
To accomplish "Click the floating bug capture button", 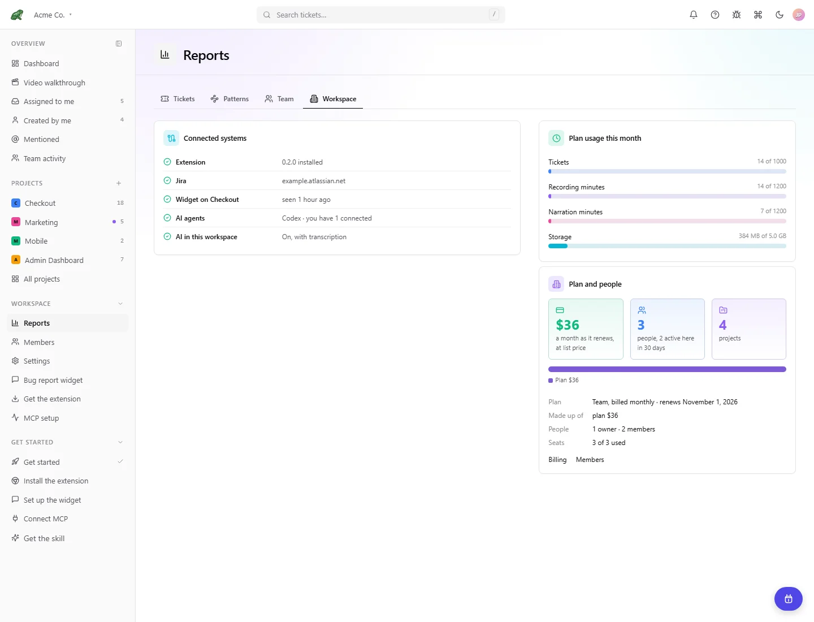I will point(789,599).
